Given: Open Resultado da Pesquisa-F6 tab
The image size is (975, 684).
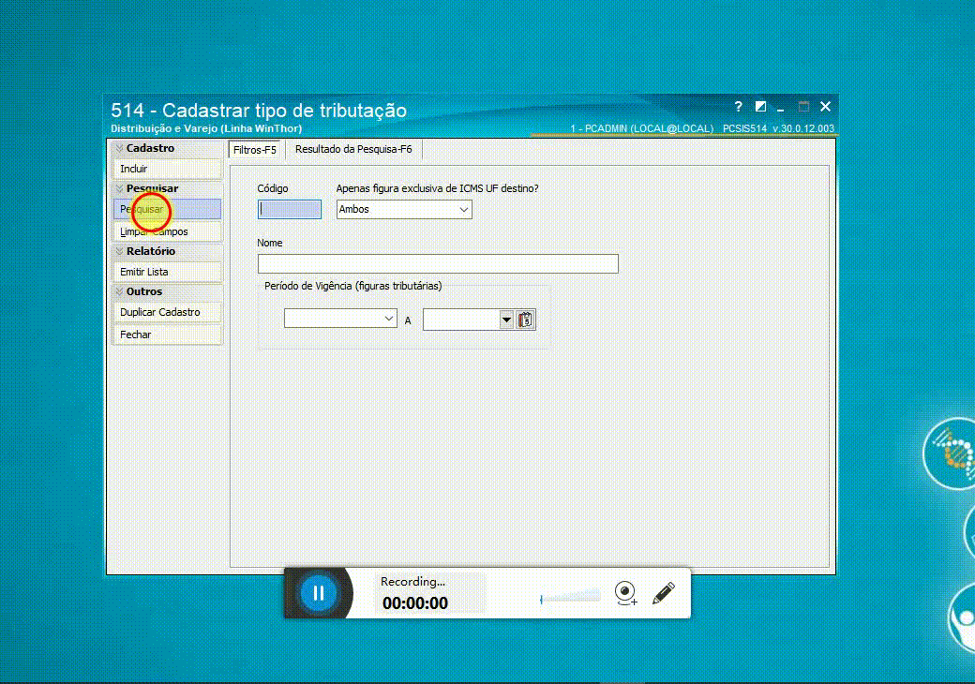Looking at the screenshot, I should click(353, 149).
